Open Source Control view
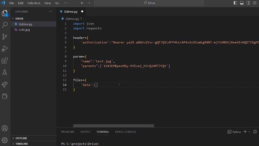Image resolution: width=259 pixels, height=146 pixels. (4, 37)
